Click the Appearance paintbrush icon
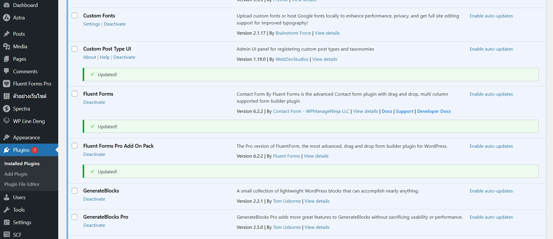Viewport: 553px width, 239px height. pos(6,138)
